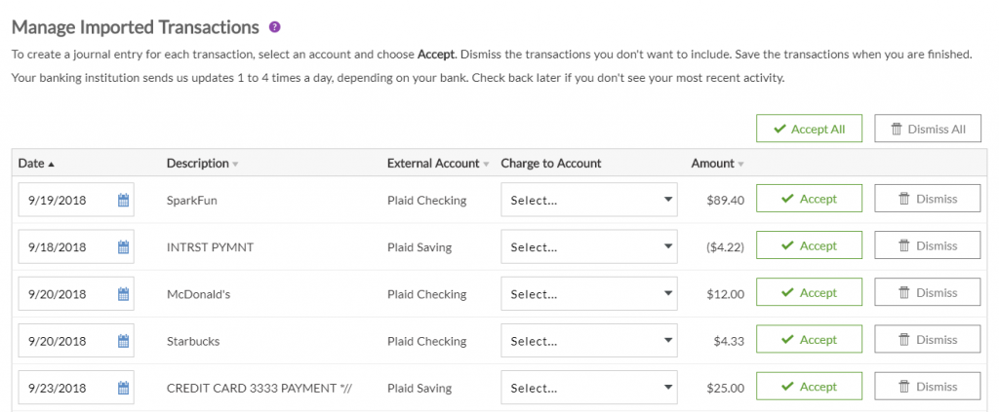Expand Charge to Account dropdown for Starbucks
The width and height of the screenshot is (999, 412).
[588, 341]
